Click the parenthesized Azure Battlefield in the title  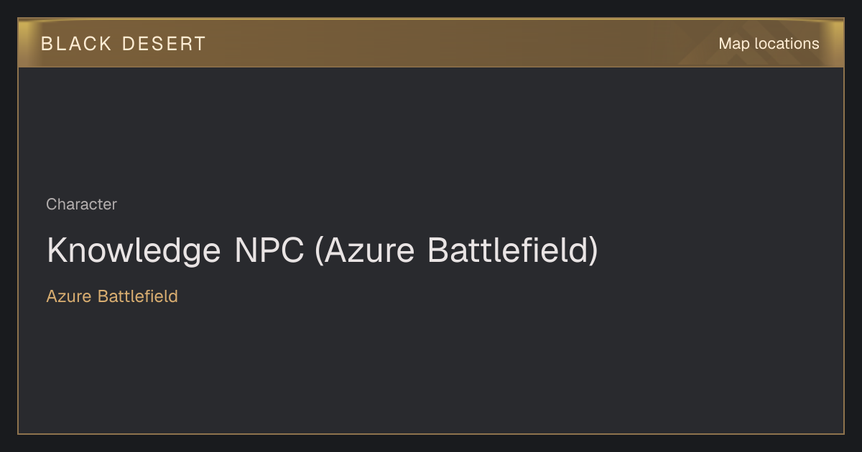457,250
